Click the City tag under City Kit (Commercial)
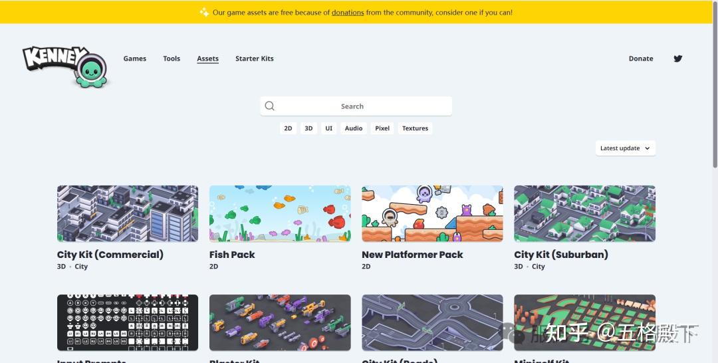The height and width of the screenshot is (363, 718). pyautogui.click(x=81, y=267)
